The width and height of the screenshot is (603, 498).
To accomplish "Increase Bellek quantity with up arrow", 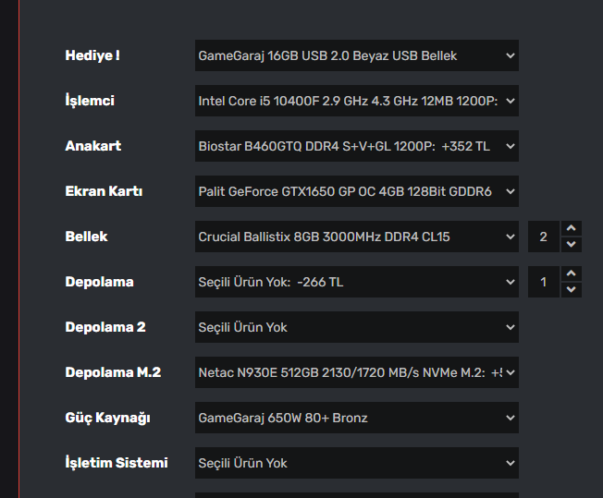I will 572,228.
